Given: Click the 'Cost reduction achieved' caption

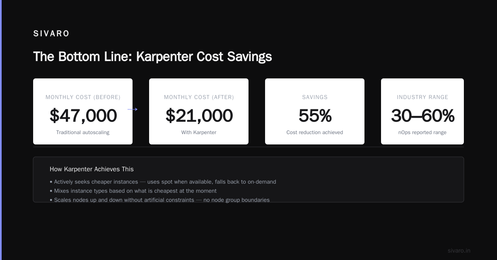Looking at the screenshot, I should (x=315, y=132).
